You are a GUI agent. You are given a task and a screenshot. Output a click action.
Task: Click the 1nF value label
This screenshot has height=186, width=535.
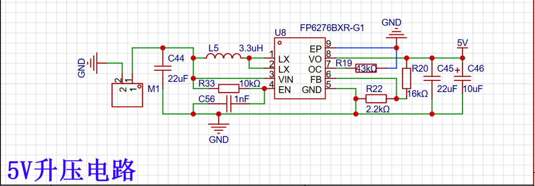(242, 99)
